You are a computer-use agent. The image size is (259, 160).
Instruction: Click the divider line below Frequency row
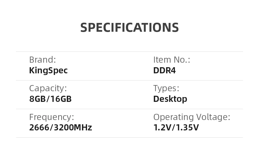pos(129,137)
